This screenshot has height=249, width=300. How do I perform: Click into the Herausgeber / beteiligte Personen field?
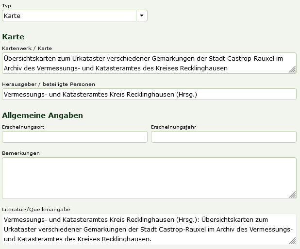(149, 94)
